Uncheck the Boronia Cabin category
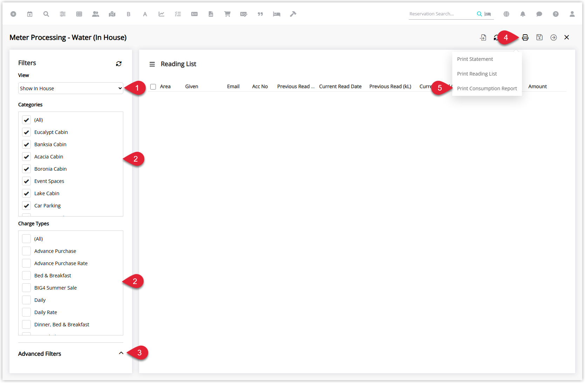The image size is (585, 383). coord(27,169)
